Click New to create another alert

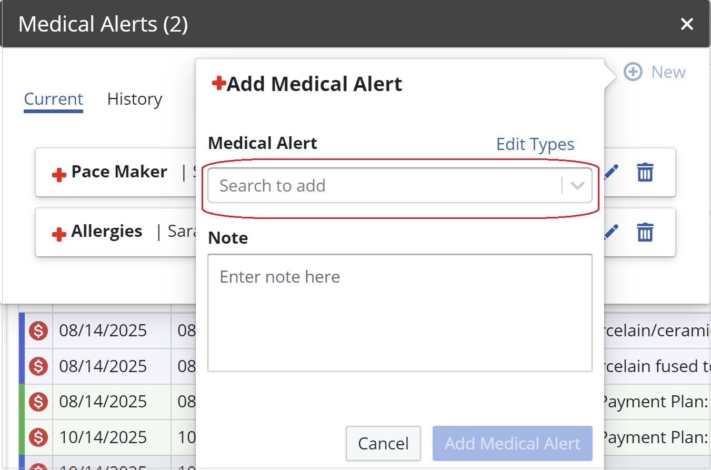point(668,72)
